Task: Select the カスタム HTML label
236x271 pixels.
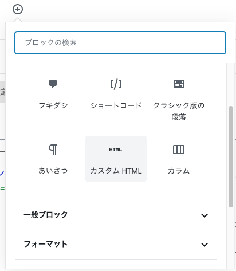Action: coord(116,171)
